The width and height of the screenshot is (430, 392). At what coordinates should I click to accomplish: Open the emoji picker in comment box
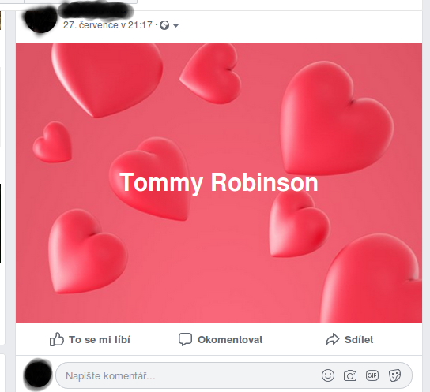pyautogui.click(x=328, y=375)
